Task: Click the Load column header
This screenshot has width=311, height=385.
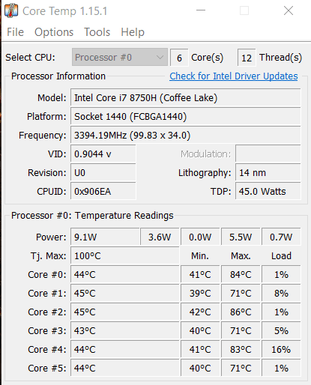Action: (281, 256)
